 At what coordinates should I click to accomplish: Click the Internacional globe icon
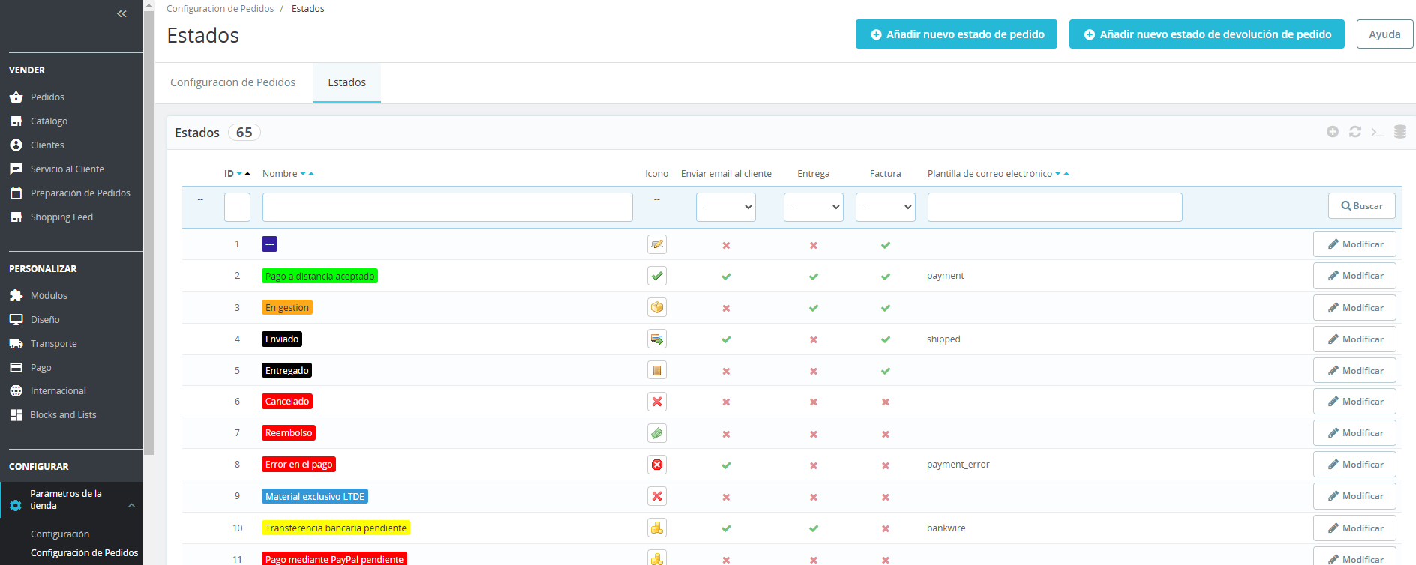pyautogui.click(x=16, y=391)
